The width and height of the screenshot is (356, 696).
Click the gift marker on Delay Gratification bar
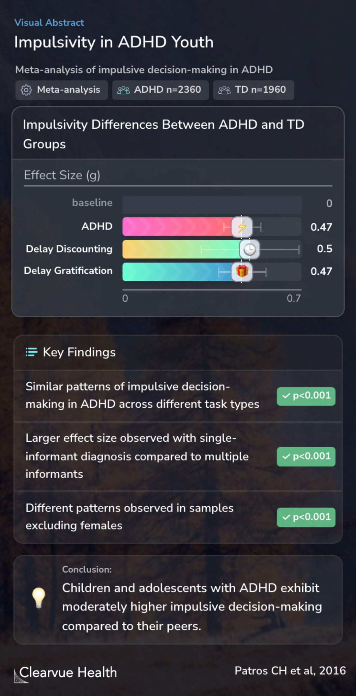click(242, 271)
